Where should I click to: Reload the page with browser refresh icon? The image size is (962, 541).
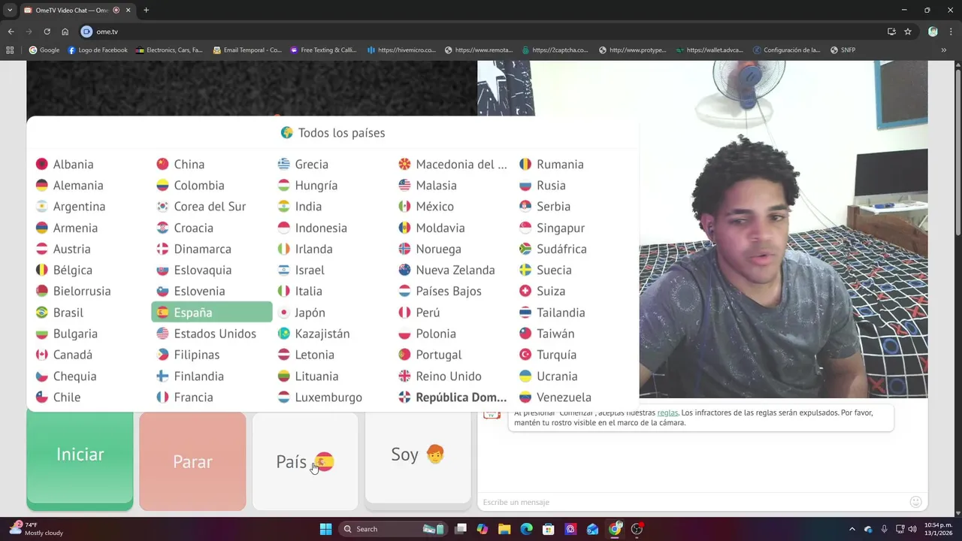47,32
